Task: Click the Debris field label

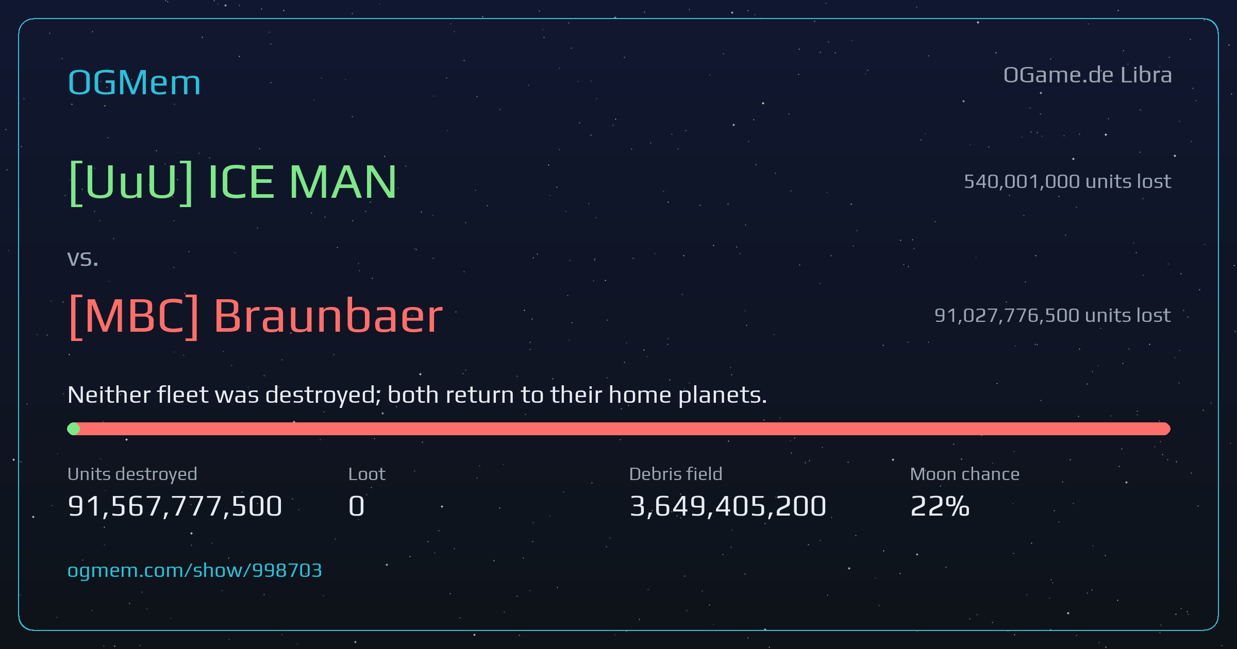Action: pyautogui.click(x=676, y=474)
